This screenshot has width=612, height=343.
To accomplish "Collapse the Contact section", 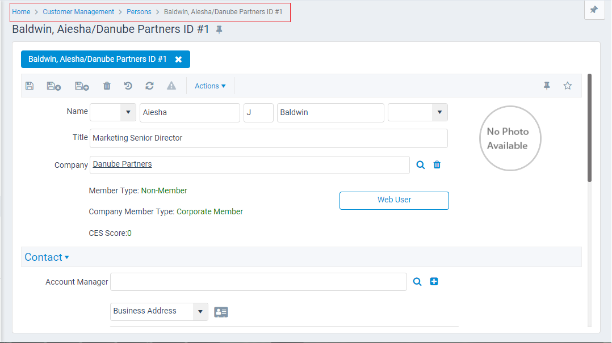I will coord(47,257).
